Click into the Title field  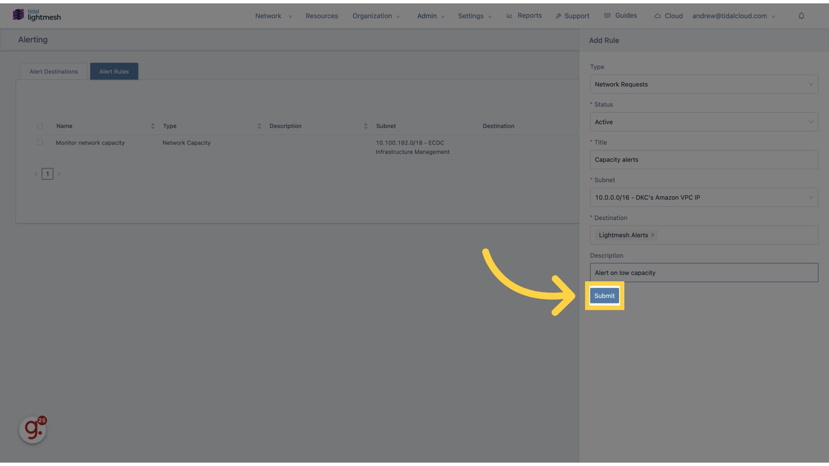click(x=704, y=160)
